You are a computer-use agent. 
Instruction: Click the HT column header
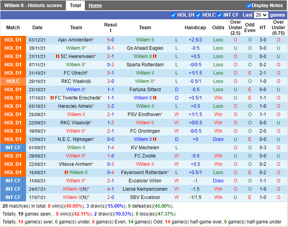[263, 28]
